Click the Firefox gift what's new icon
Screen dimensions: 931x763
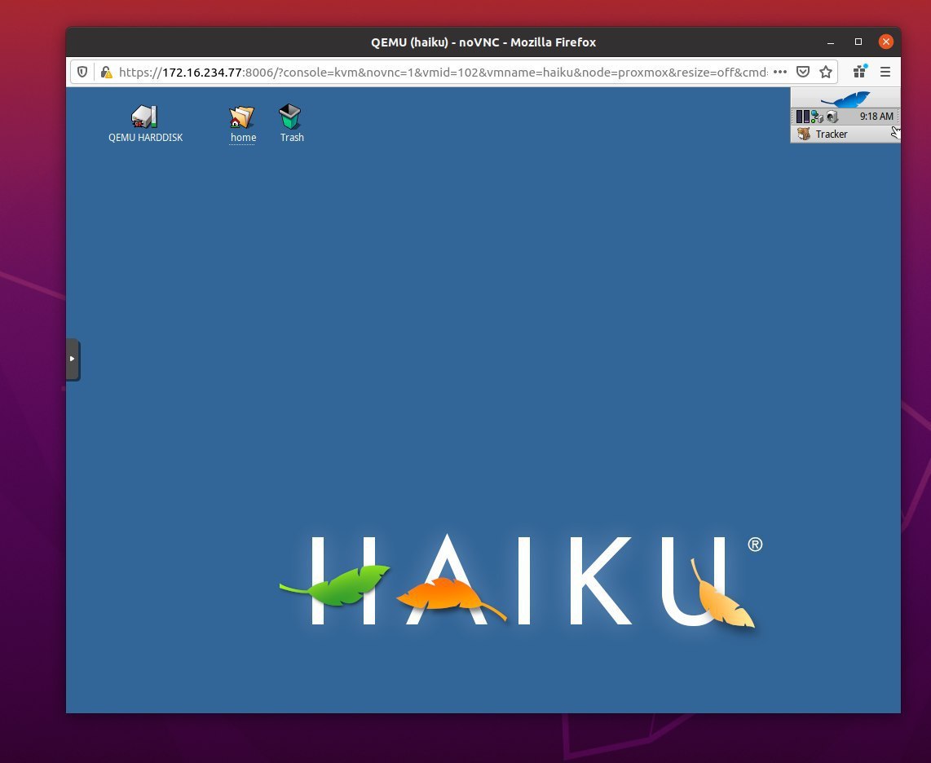(859, 72)
